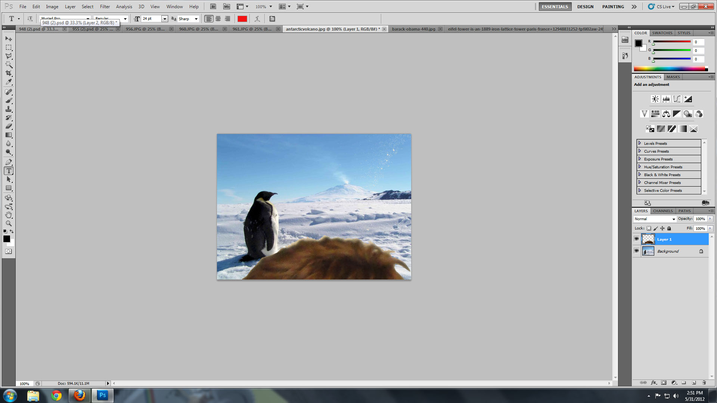
Task: Switch to barack-obama-440.jpg document tab
Action: coord(413,29)
